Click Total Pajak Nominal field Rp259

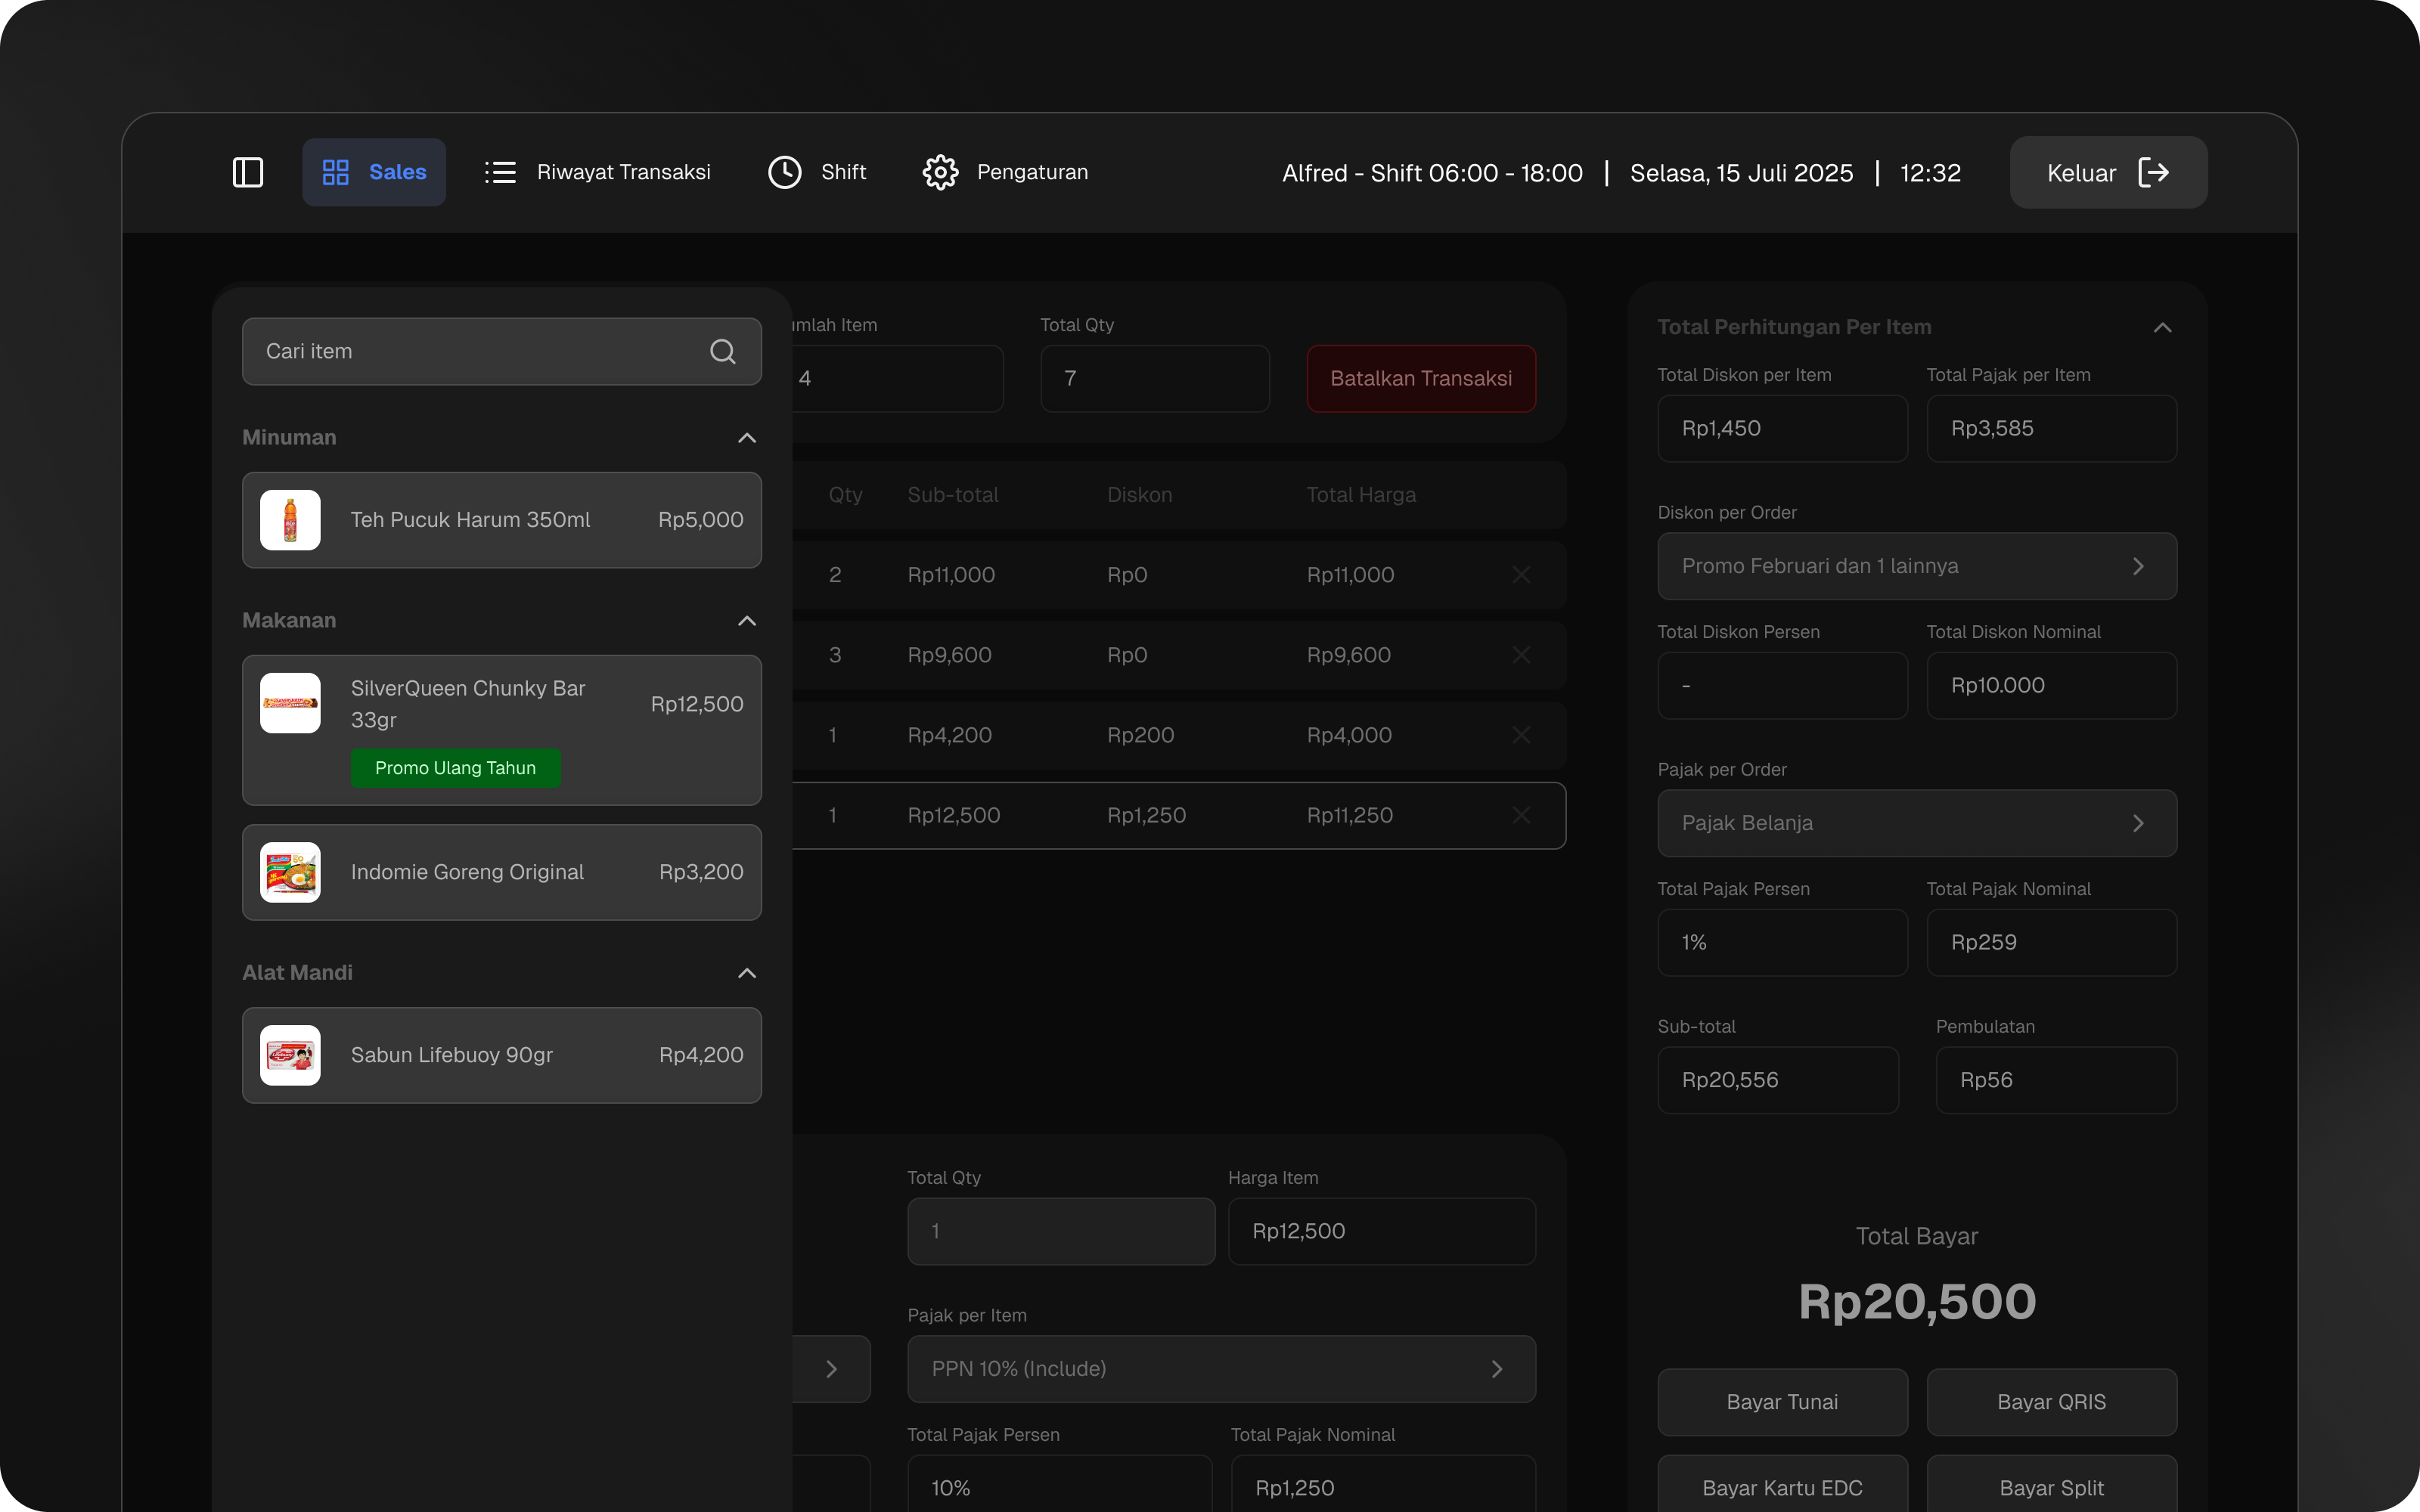2051,942
